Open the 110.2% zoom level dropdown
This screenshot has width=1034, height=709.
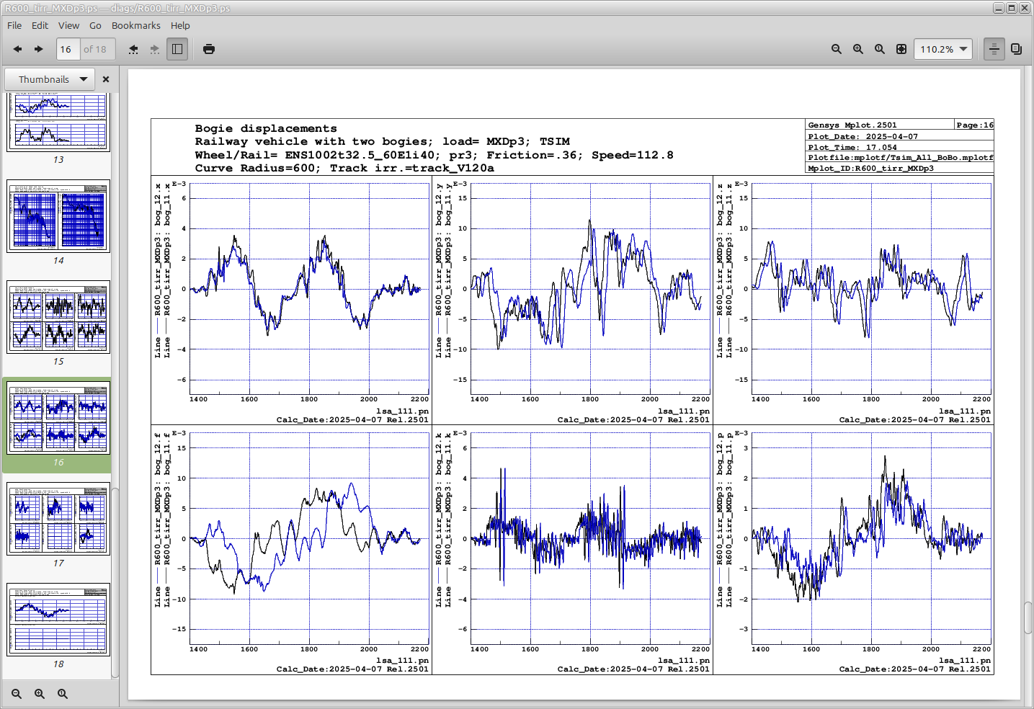(x=943, y=49)
